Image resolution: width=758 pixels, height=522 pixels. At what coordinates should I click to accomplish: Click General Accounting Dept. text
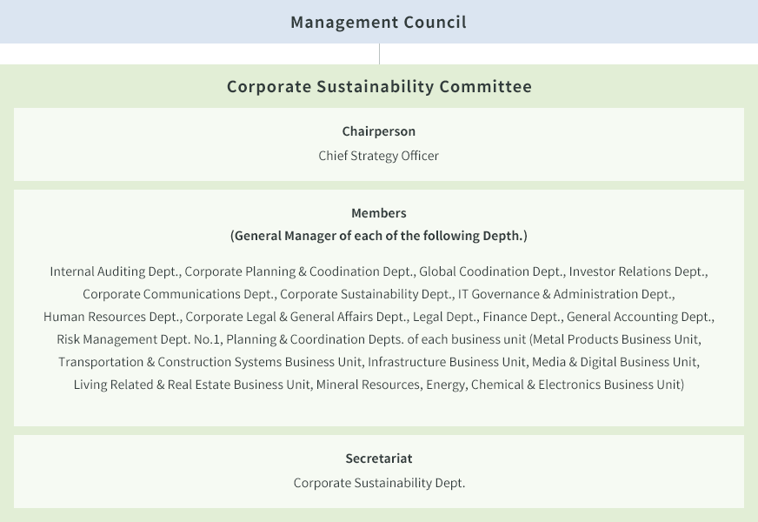(640, 317)
